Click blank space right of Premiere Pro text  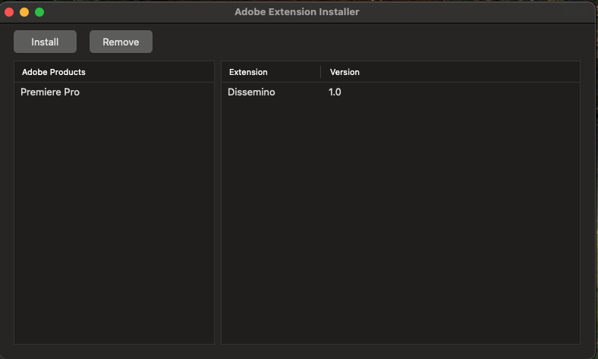coord(152,92)
